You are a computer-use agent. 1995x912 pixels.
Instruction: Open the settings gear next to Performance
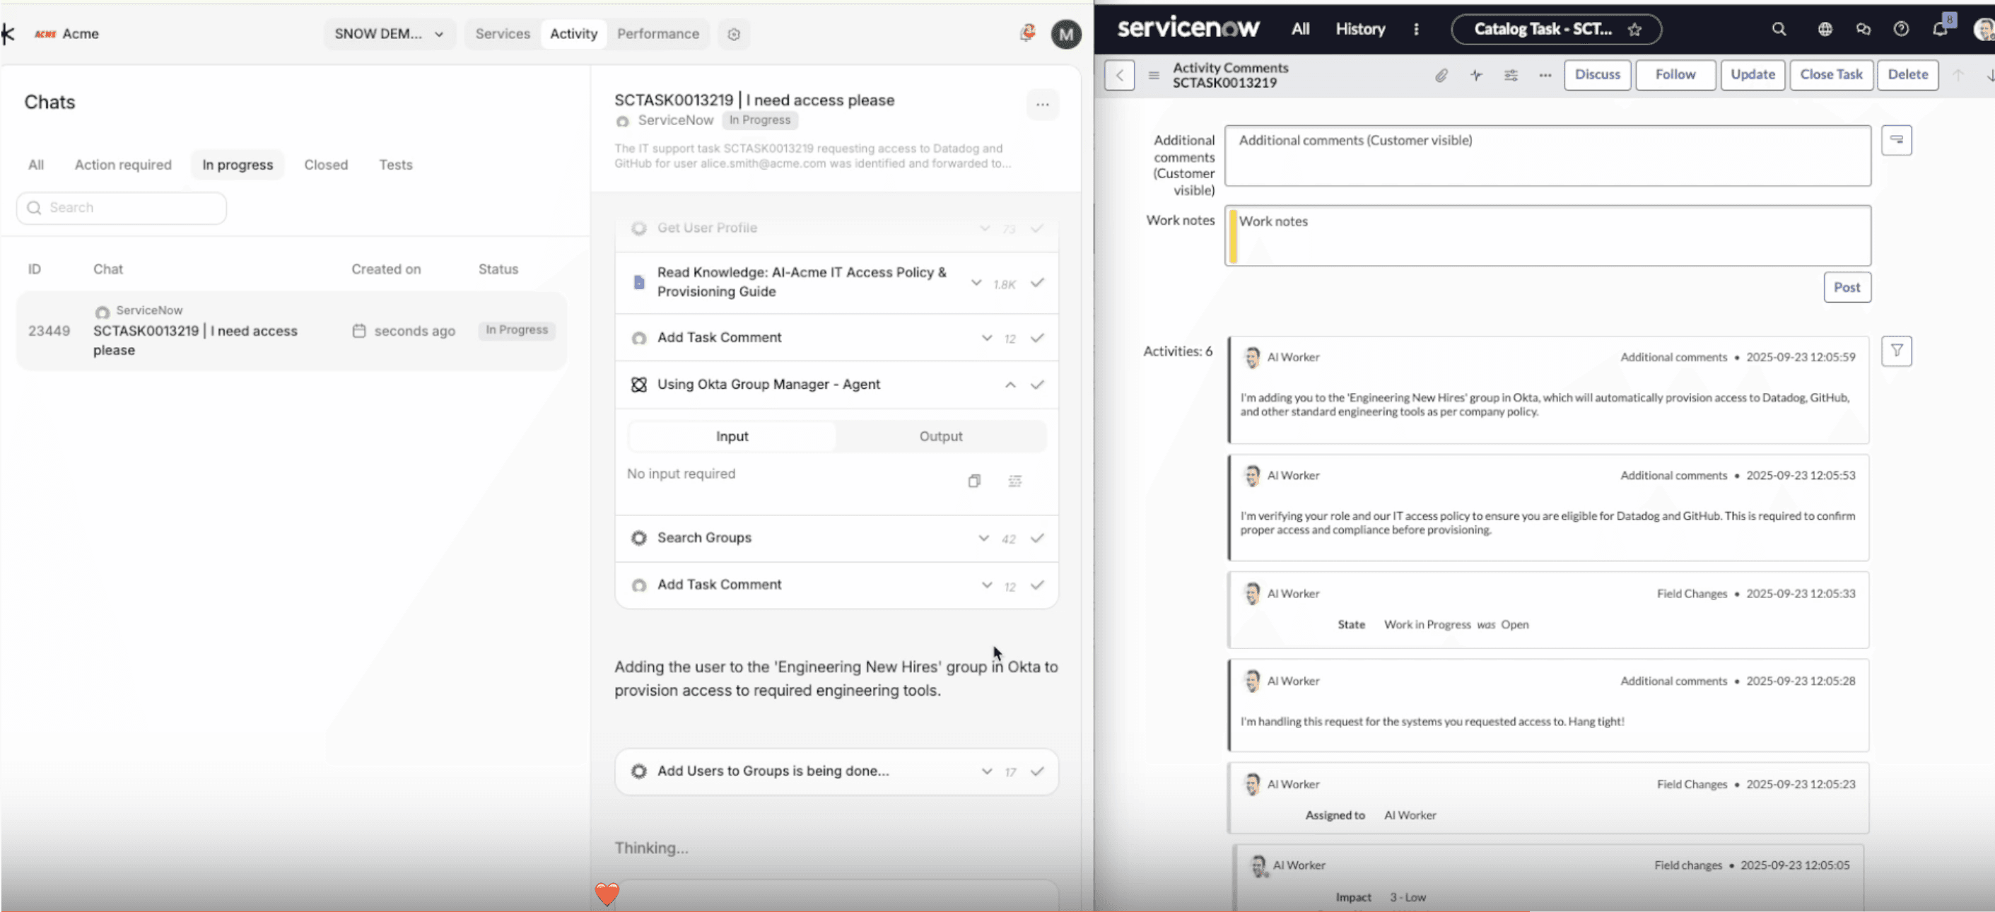click(732, 34)
